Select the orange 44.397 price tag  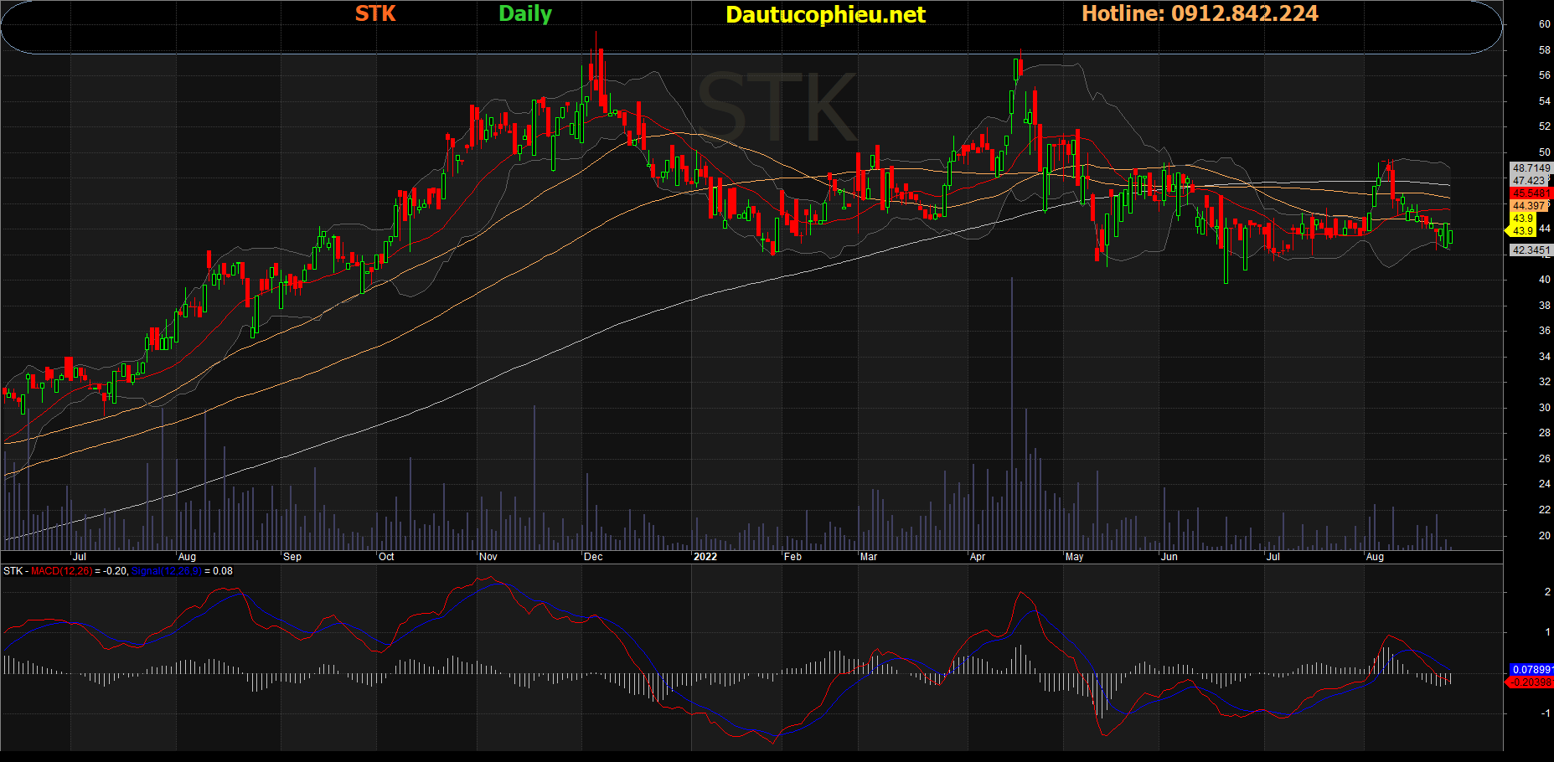pyautogui.click(x=1529, y=206)
